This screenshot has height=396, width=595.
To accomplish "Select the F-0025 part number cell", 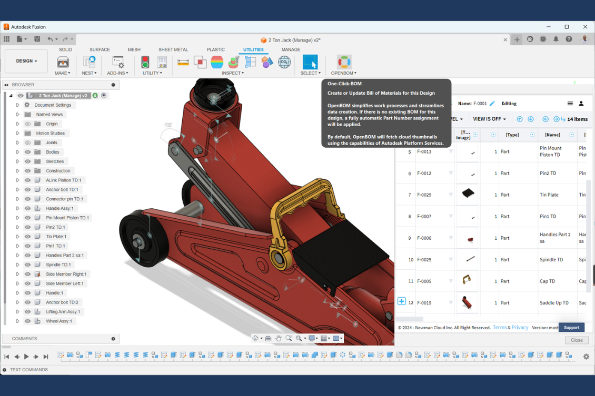I will coord(434,260).
